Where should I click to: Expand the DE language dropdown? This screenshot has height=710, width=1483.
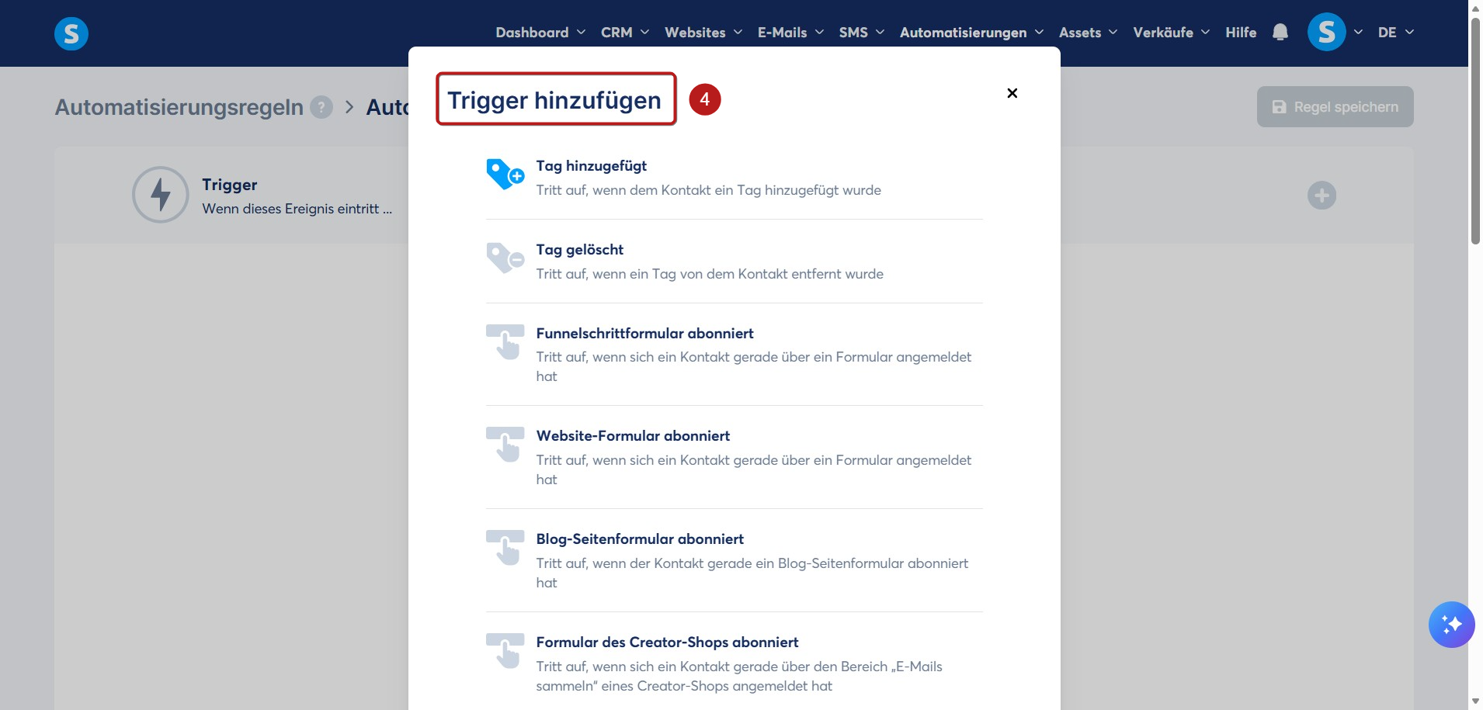pyautogui.click(x=1395, y=32)
